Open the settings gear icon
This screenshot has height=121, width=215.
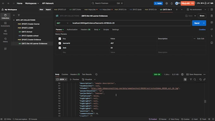pyautogui.click(x=167, y=3)
